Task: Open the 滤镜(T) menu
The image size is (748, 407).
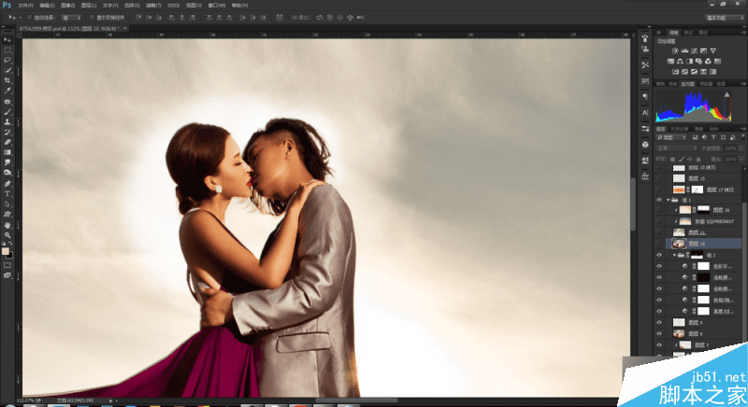Action: coord(153,6)
